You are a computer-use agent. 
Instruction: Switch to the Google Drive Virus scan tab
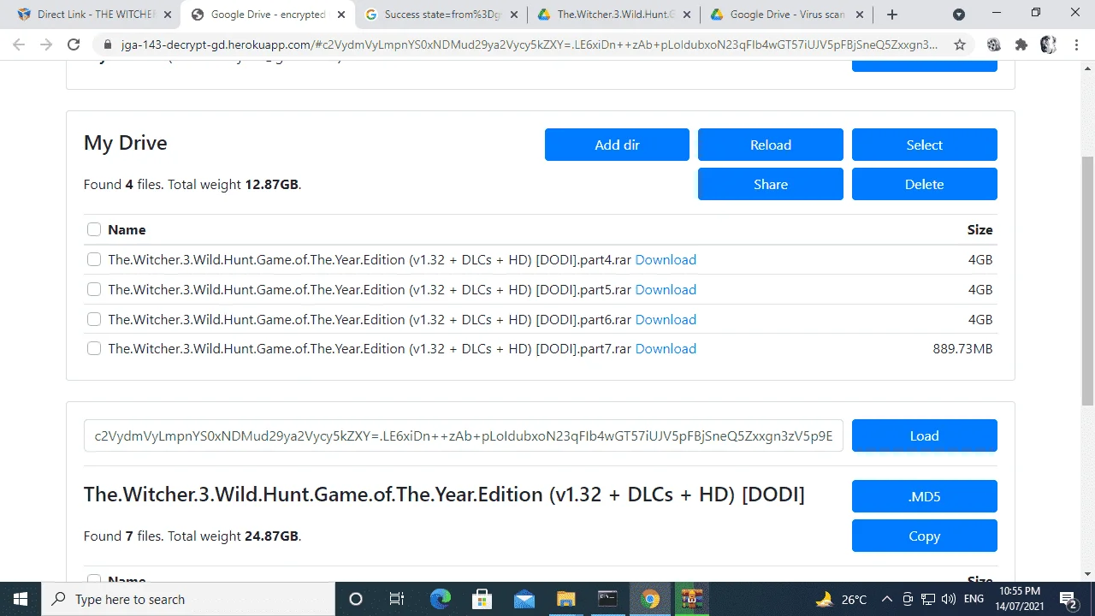786,15
